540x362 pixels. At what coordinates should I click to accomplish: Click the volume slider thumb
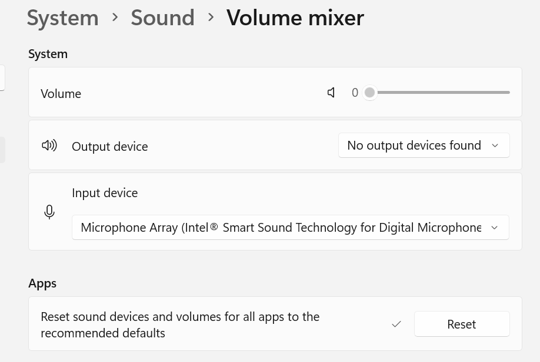(369, 92)
